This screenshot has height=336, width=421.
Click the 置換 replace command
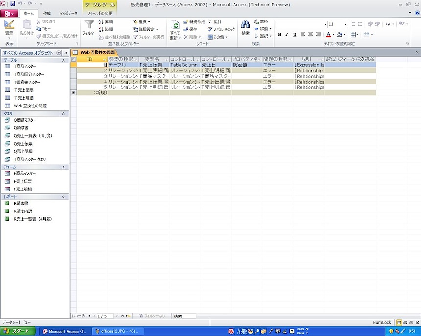click(x=261, y=21)
